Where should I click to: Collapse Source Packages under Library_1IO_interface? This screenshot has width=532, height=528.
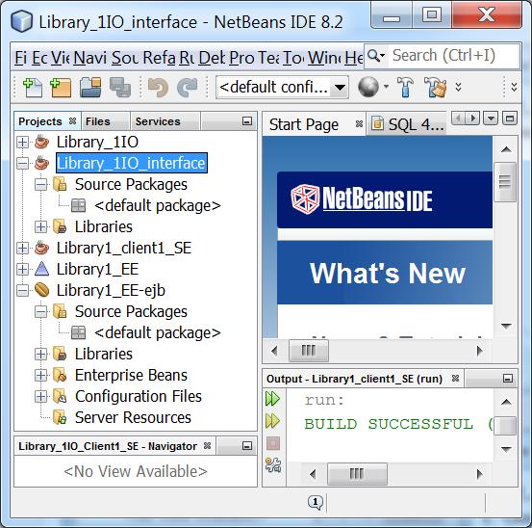click(40, 184)
